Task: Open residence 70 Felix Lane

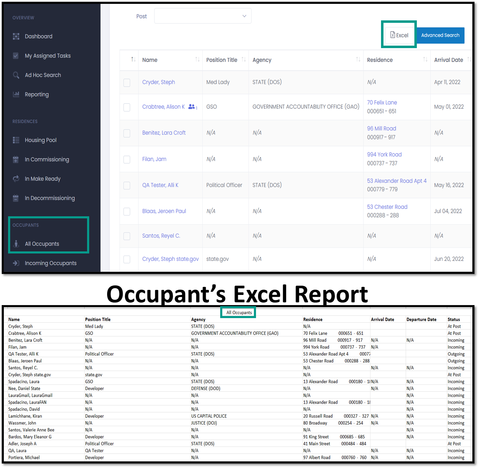Action: tap(382, 102)
